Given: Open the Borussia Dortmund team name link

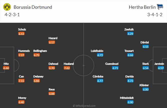Looking at the screenshot, I should 33,7.
